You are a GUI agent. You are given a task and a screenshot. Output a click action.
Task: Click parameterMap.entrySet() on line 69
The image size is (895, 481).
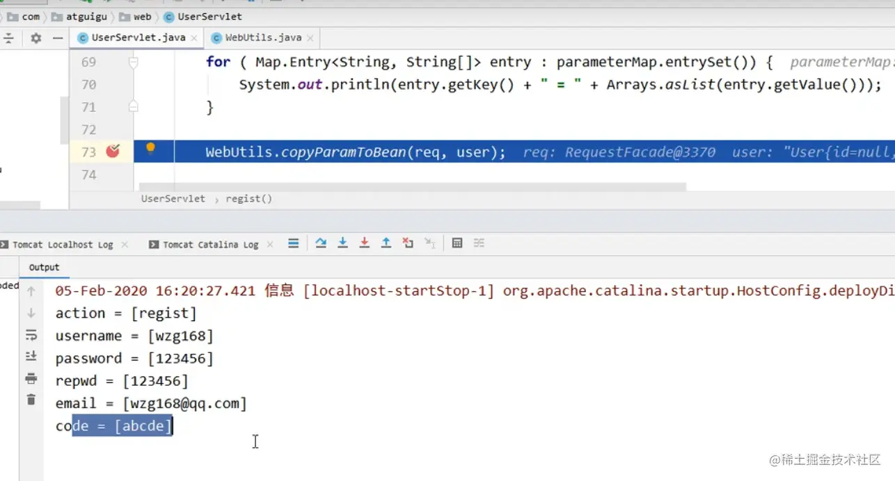click(657, 62)
